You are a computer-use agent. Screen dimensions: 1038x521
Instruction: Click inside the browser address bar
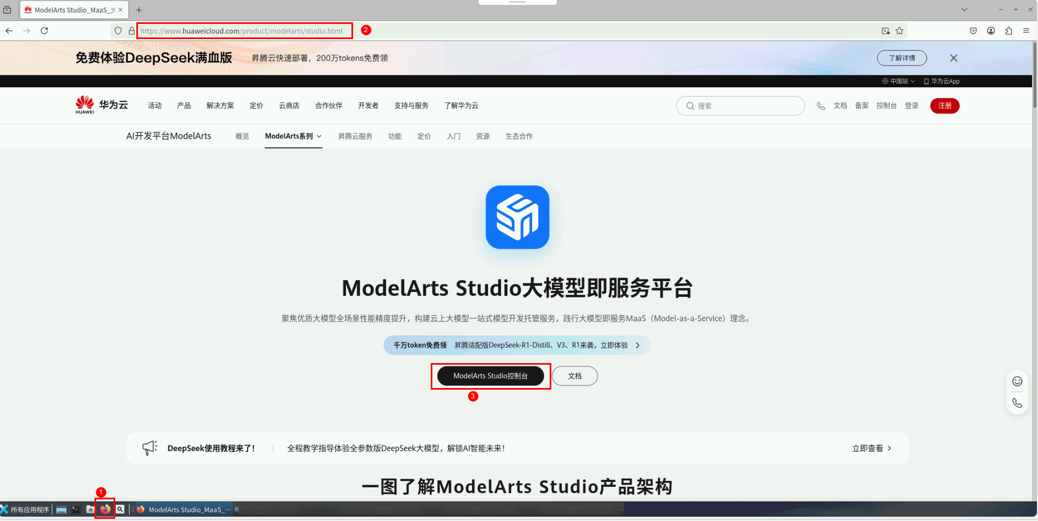point(244,30)
